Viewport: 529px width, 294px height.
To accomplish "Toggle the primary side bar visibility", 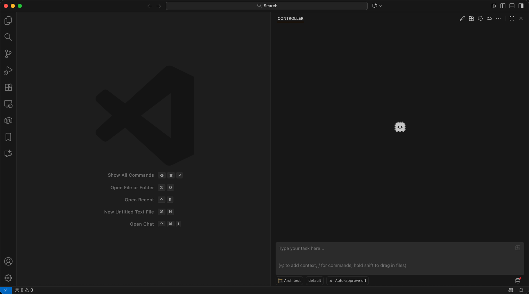I will click(503, 6).
